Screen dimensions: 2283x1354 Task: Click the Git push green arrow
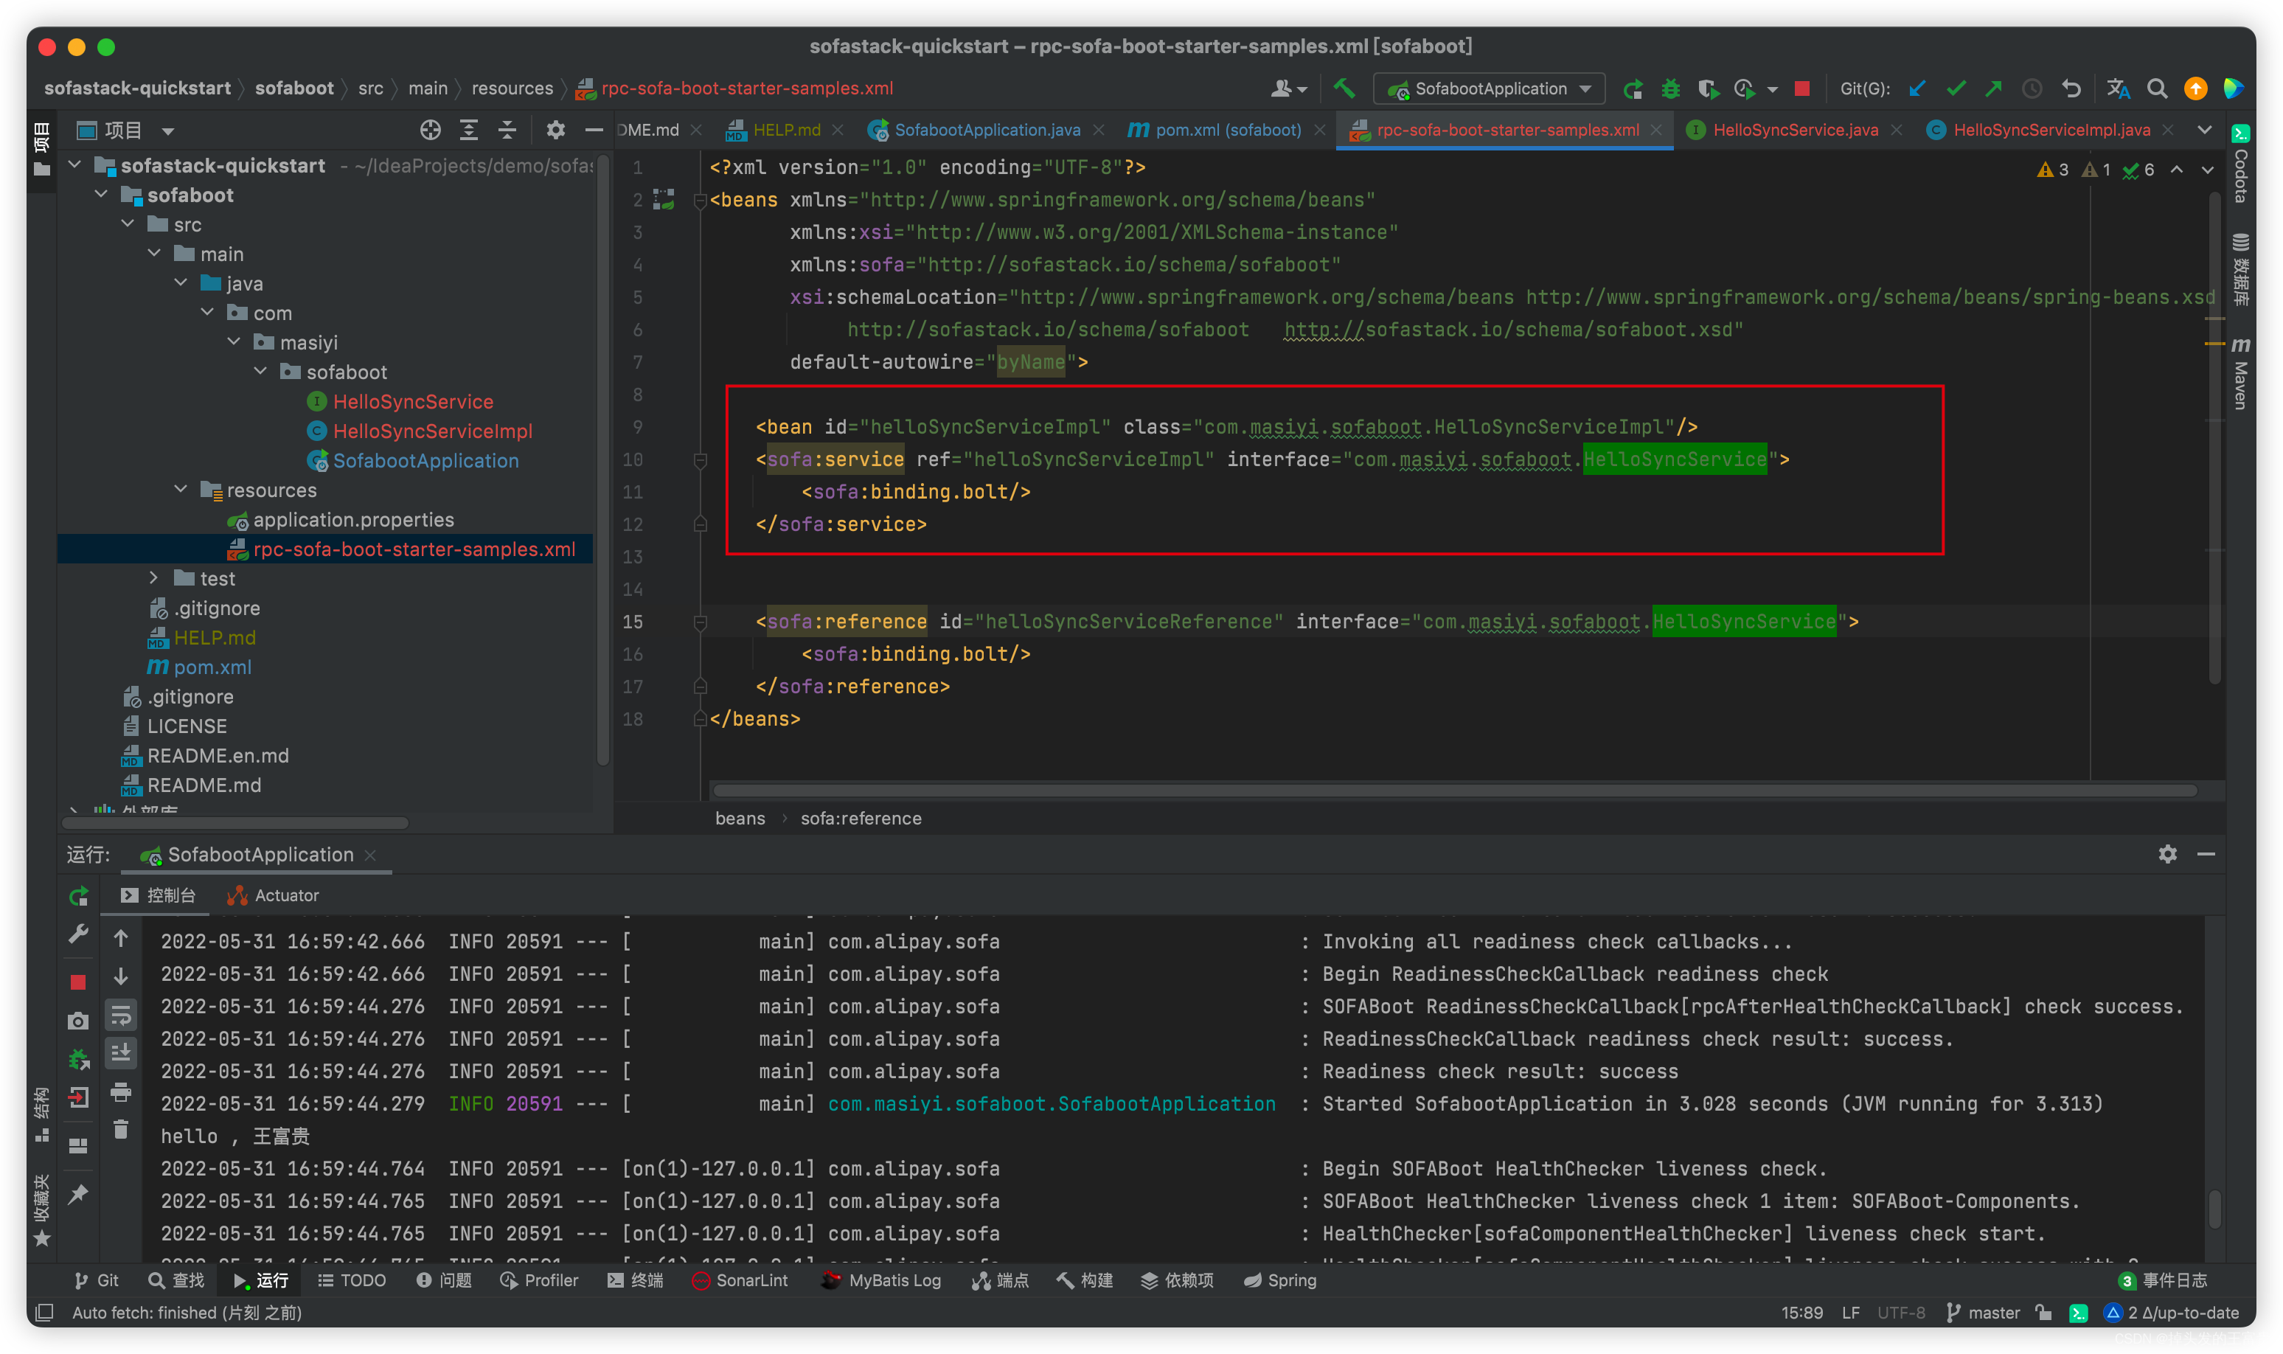(x=1993, y=88)
